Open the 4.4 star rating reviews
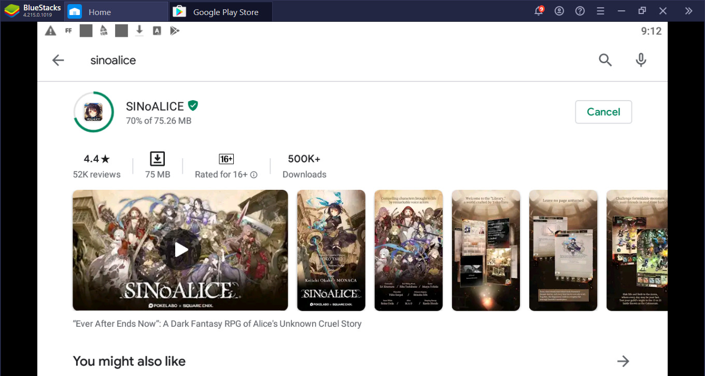This screenshot has width=705, height=376. 96,159
